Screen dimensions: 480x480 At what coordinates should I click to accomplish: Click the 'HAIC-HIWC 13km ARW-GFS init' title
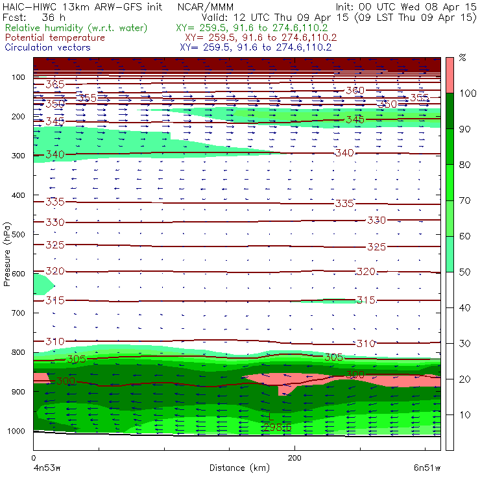(82, 6)
